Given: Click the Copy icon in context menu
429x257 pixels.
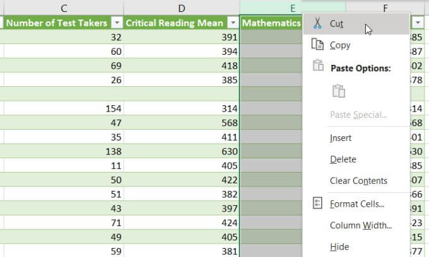Looking at the screenshot, I should click(x=317, y=44).
